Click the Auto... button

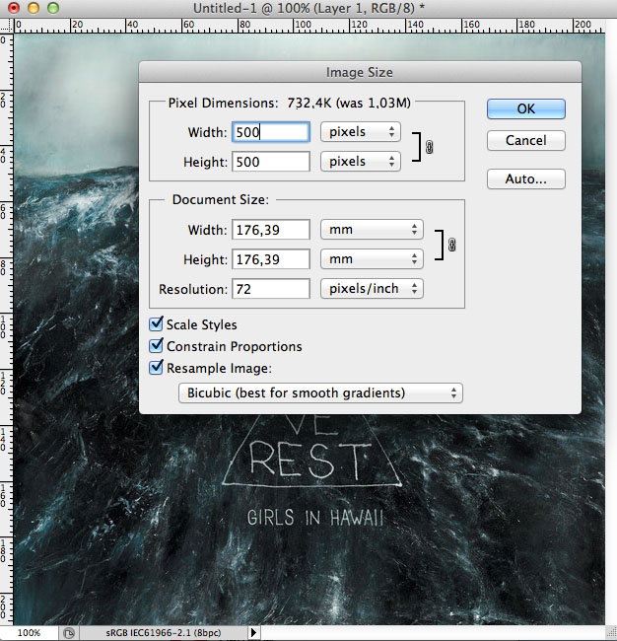pyautogui.click(x=525, y=179)
